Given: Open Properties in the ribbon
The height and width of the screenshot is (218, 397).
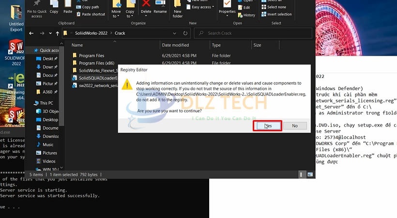Looking at the screenshot, I should pos(227,9).
